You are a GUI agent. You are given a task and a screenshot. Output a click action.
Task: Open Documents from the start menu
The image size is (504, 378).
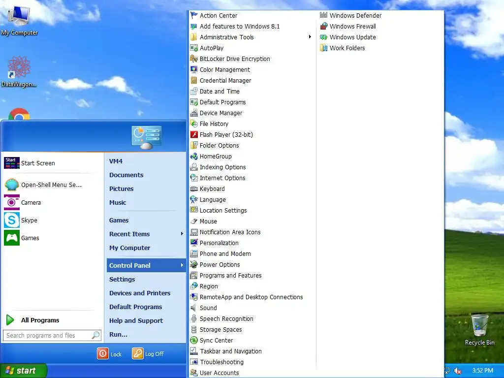126,175
